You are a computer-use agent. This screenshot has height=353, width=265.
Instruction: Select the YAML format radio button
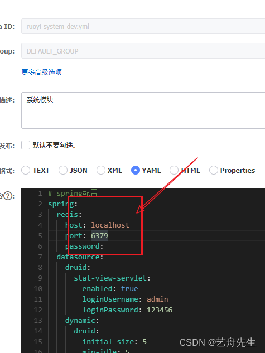click(136, 170)
